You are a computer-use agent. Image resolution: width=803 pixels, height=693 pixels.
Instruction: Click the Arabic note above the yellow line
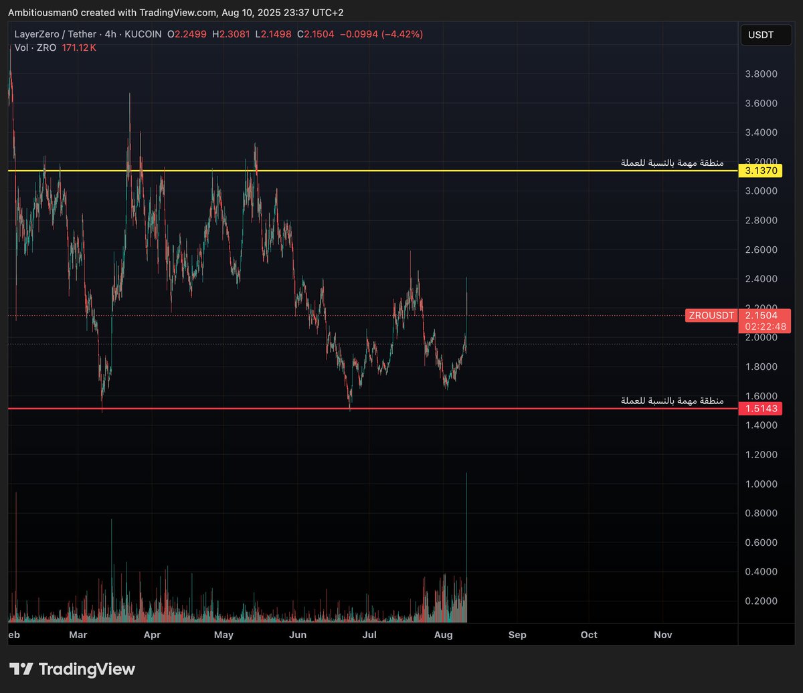(672, 163)
